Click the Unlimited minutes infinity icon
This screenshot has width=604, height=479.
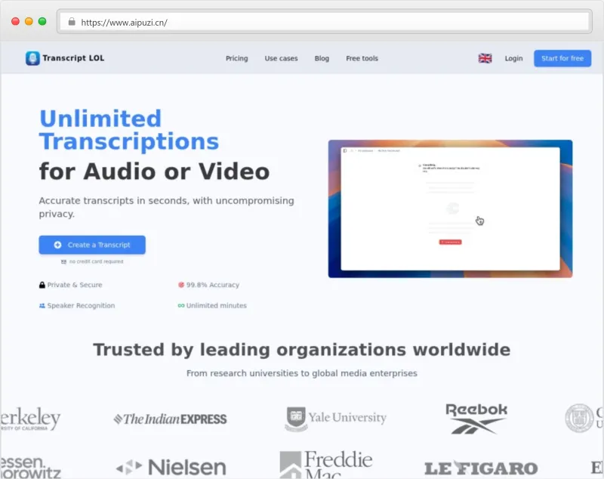click(181, 306)
